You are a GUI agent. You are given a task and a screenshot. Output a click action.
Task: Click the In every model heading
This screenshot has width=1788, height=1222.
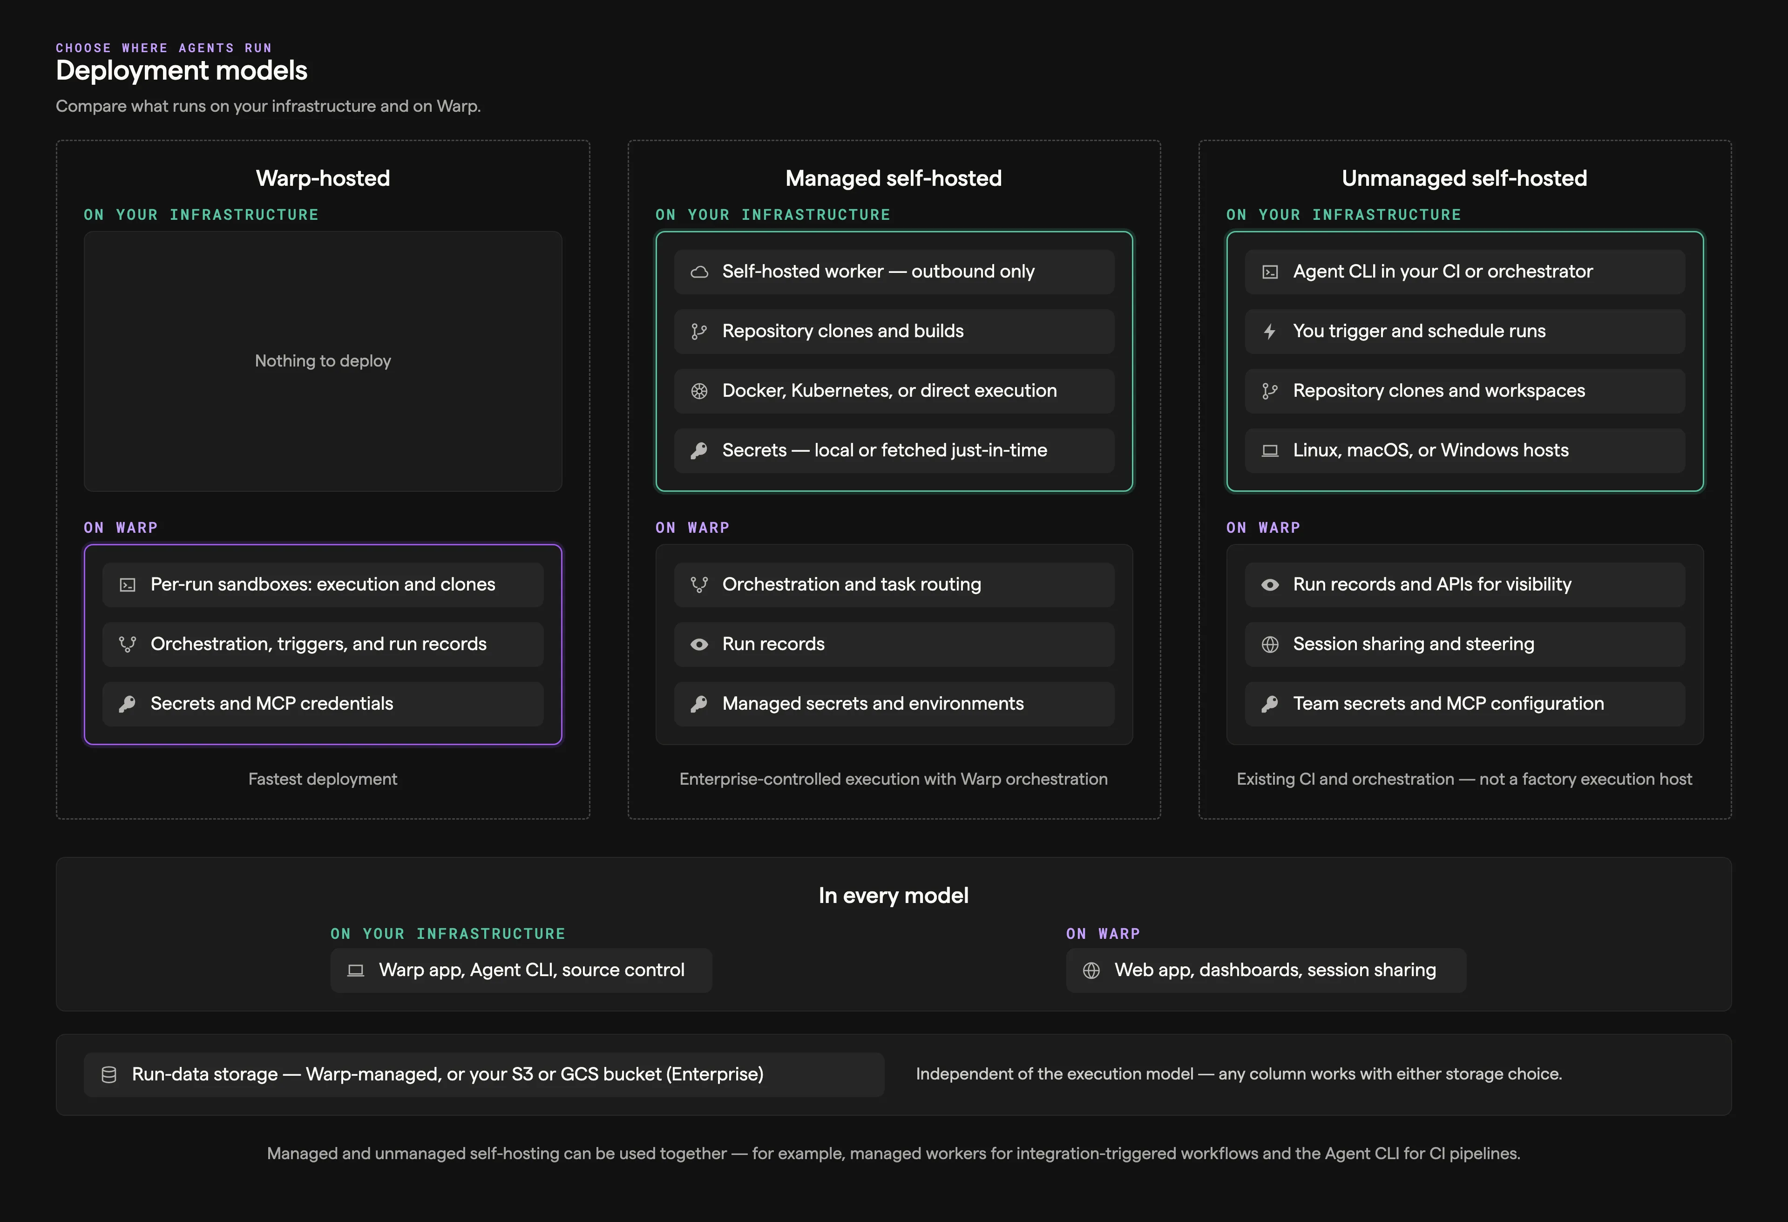pyautogui.click(x=893, y=896)
